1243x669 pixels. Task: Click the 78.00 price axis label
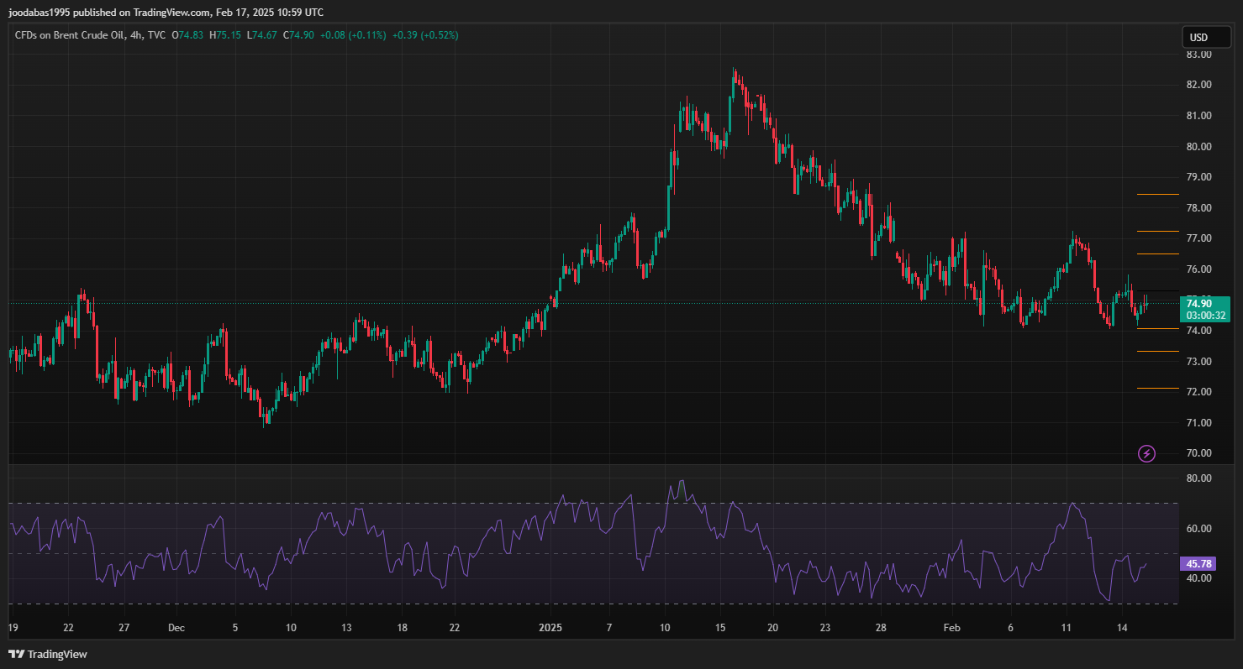point(1198,208)
